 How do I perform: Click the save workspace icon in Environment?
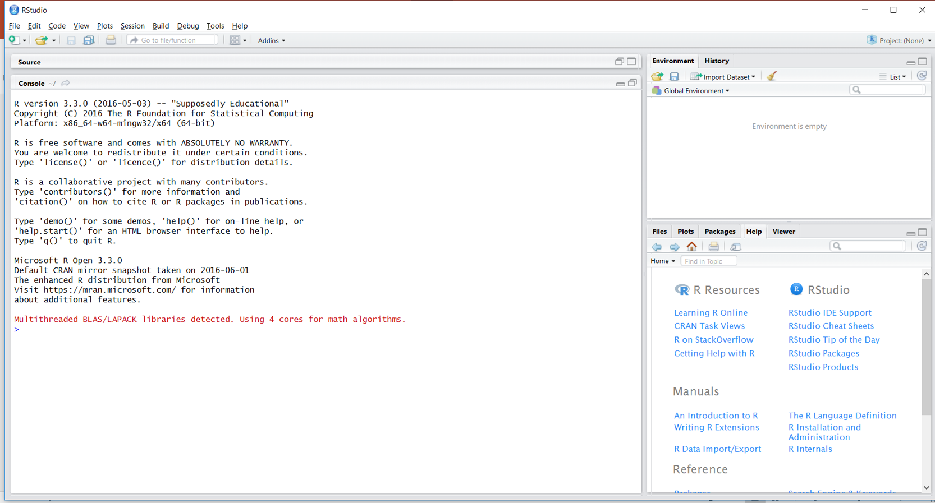[x=674, y=76]
